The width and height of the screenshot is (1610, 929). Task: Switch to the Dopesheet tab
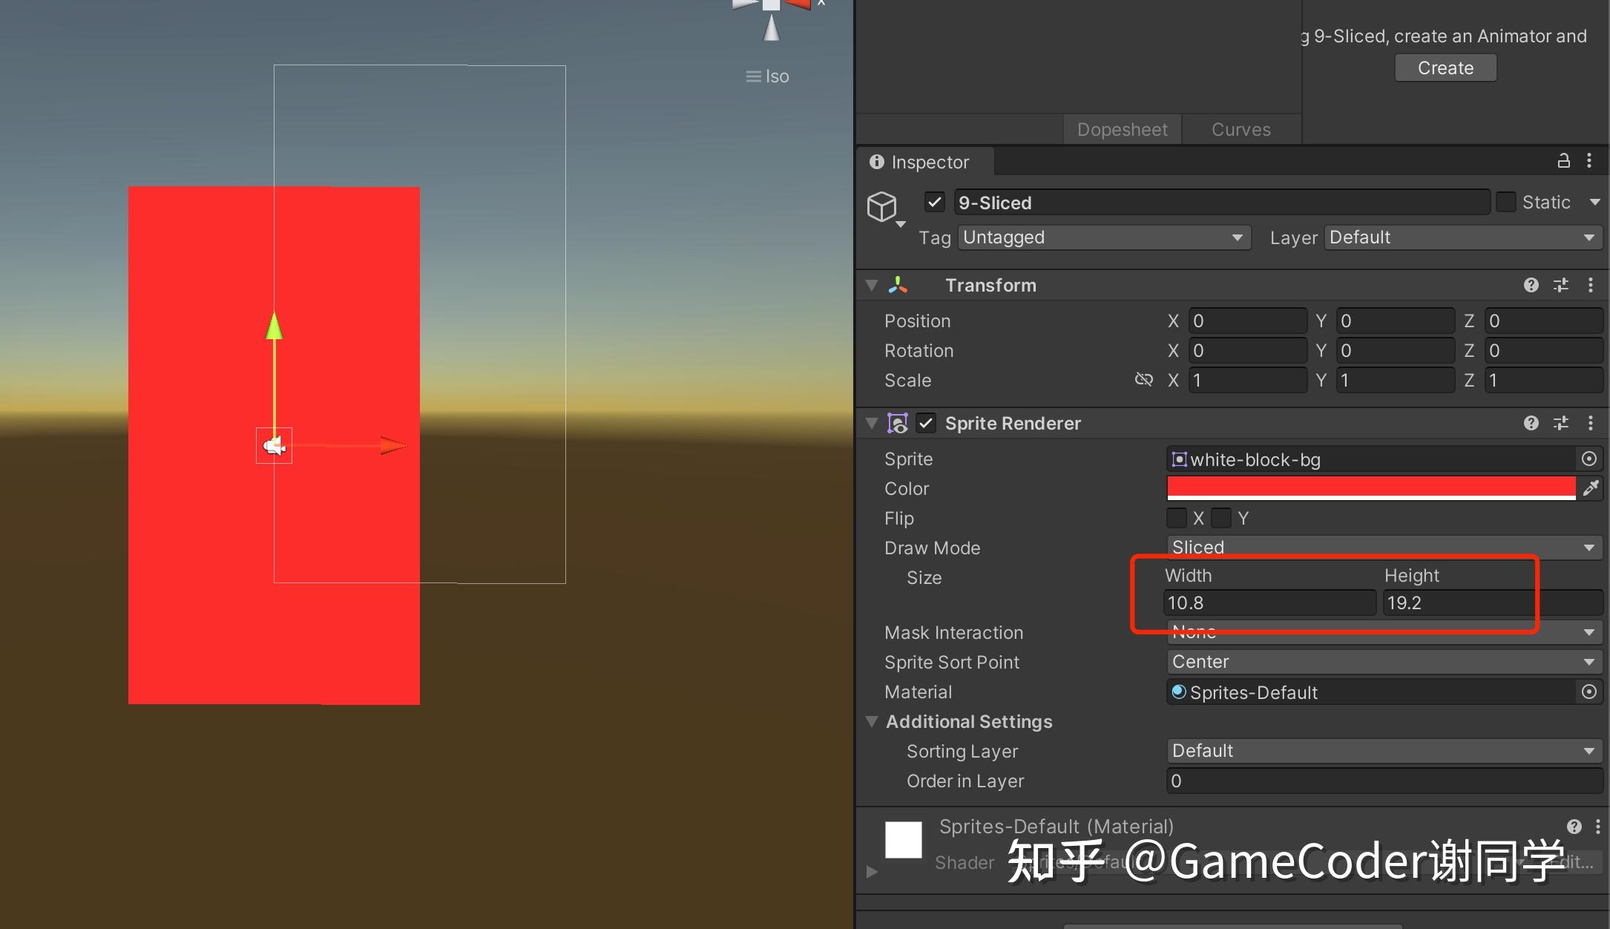1119,129
